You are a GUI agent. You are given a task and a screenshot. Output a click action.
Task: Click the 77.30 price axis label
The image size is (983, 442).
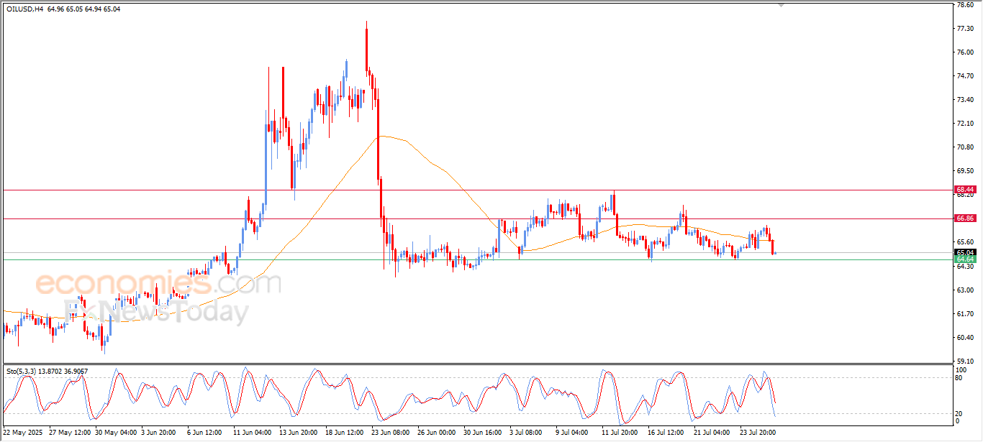click(964, 29)
